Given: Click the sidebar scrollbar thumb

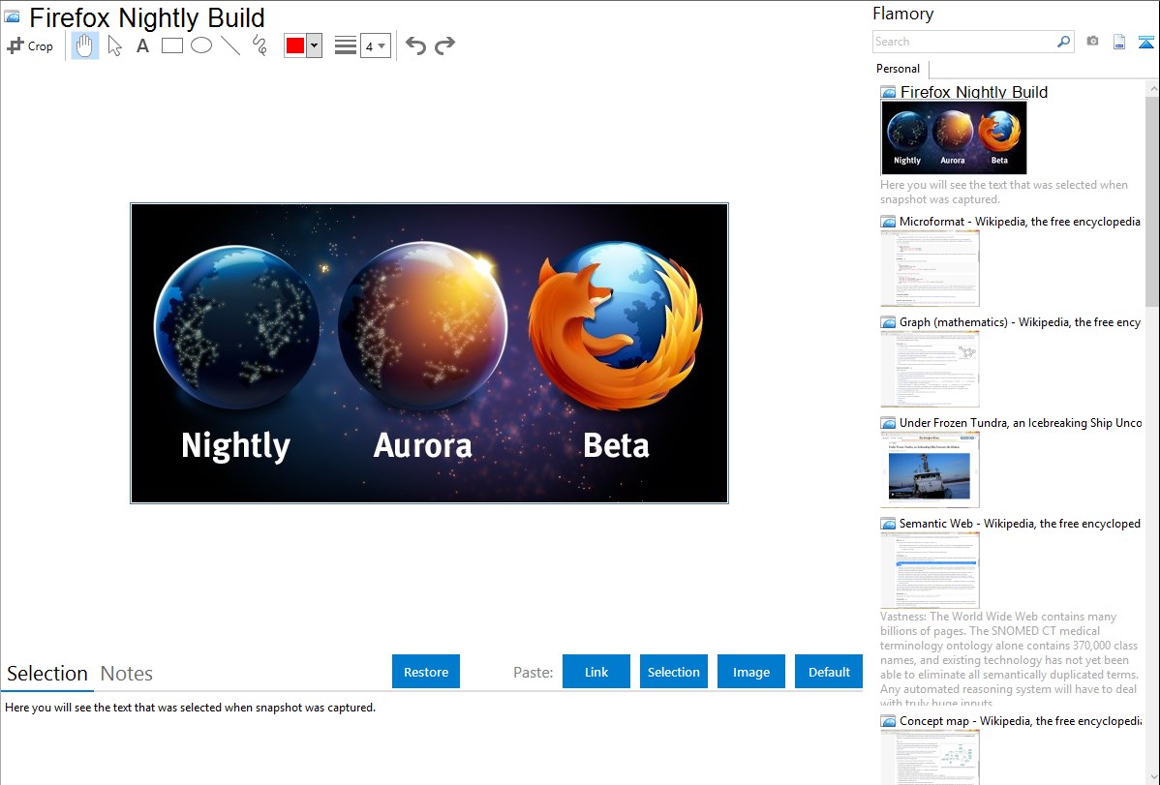Looking at the screenshot, I should point(1152,200).
